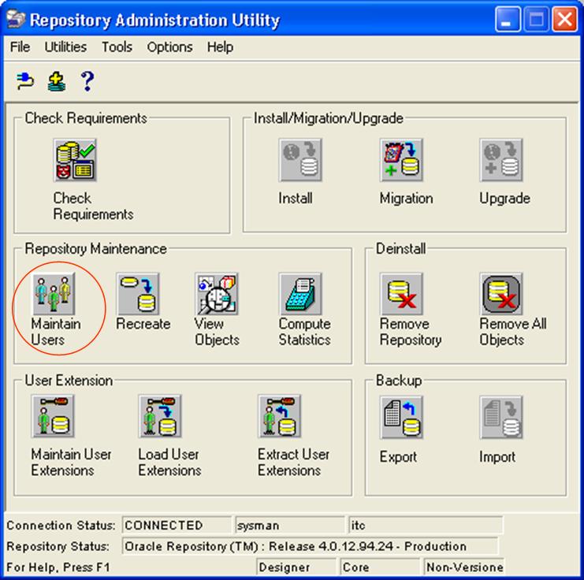Click the Extract User Extensions icon
This screenshot has height=580, width=584.
tap(279, 416)
